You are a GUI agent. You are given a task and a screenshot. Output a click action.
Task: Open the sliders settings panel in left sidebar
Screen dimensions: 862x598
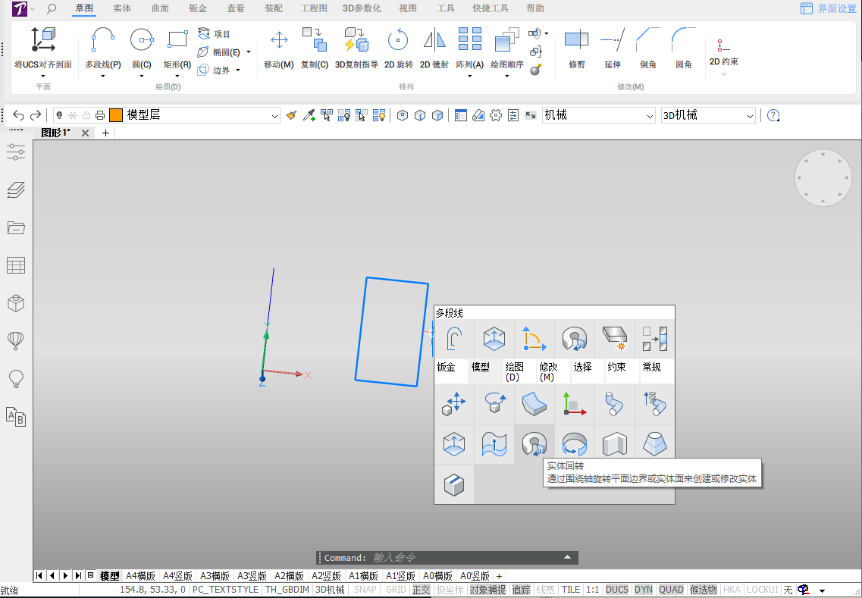tap(16, 152)
